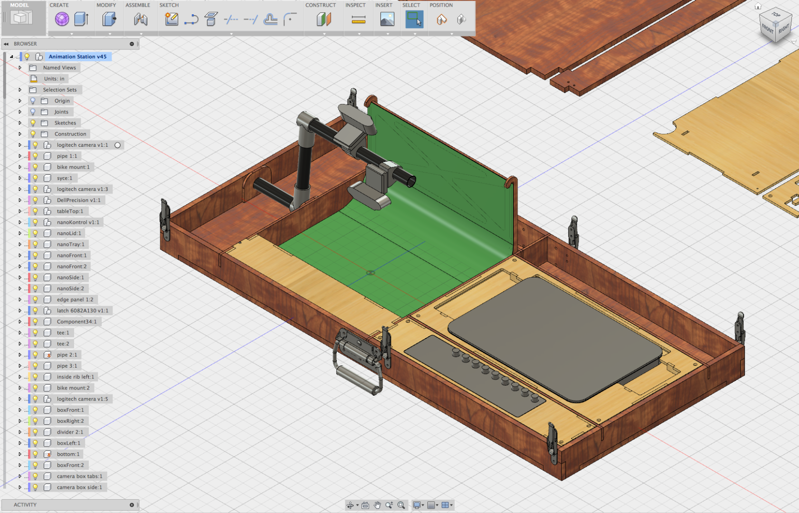Turn off visibility for boxFront:1
The width and height of the screenshot is (799, 513).
(x=36, y=410)
